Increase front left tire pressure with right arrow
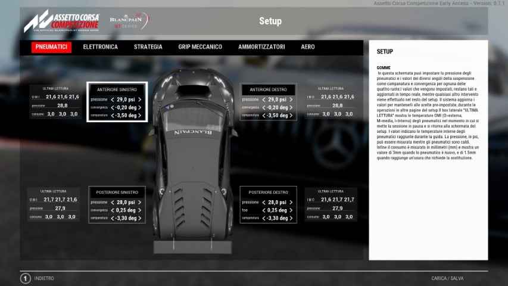Screen dimensions: 508x286 pyautogui.click(x=140, y=100)
